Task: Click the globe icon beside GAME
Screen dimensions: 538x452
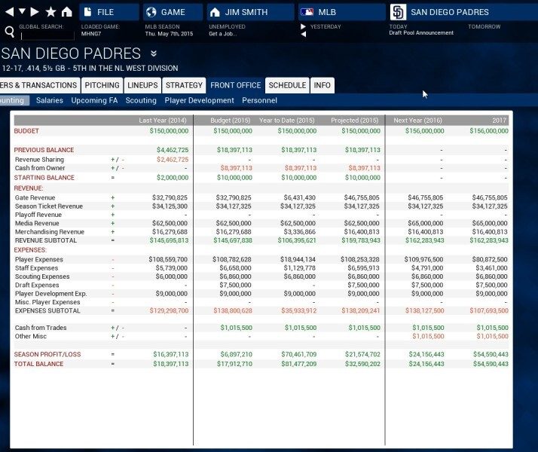Action: [151, 12]
